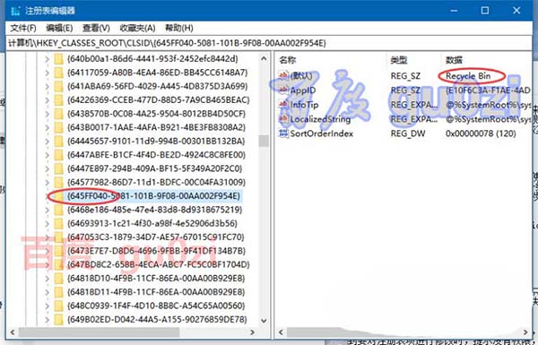Click the registry path address bar
538x345 pixels.
[x=269, y=43]
